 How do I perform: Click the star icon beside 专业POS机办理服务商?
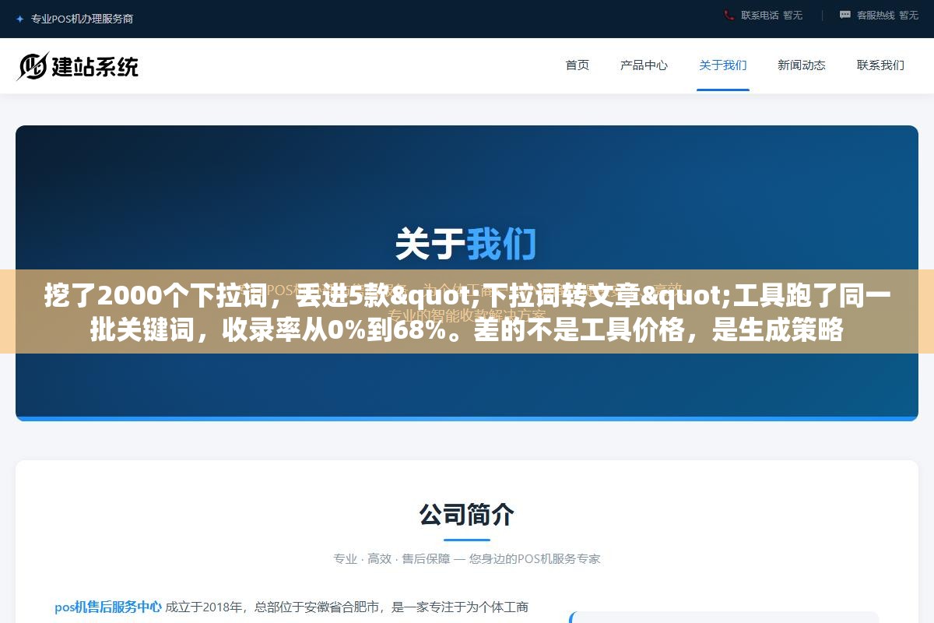click(x=20, y=19)
